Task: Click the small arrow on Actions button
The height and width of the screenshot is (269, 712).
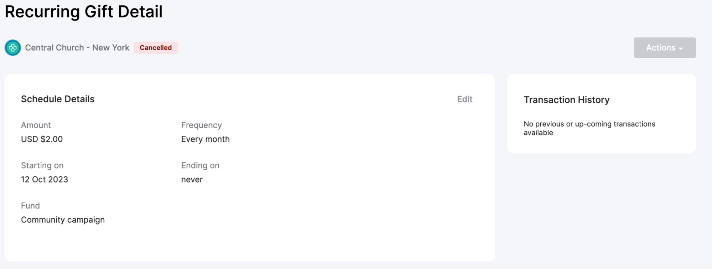Action: click(x=681, y=49)
